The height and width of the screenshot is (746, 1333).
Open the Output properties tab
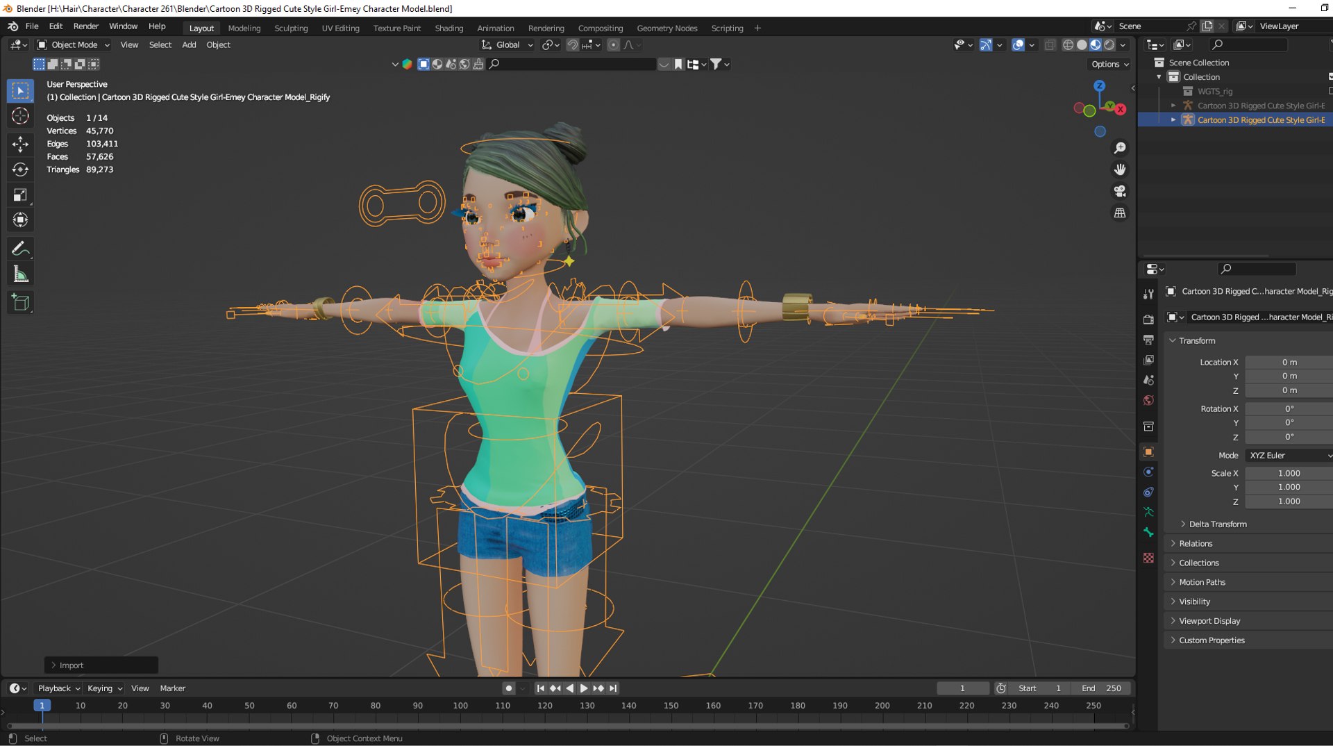pyautogui.click(x=1148, y=340)
